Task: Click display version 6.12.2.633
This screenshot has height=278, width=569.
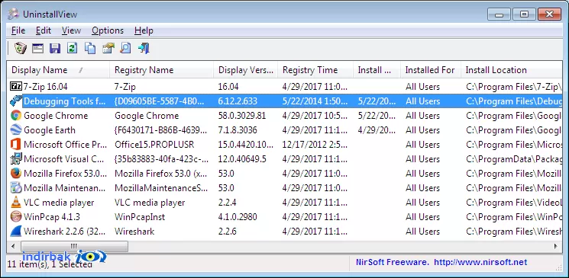Action: coord(238,101)
